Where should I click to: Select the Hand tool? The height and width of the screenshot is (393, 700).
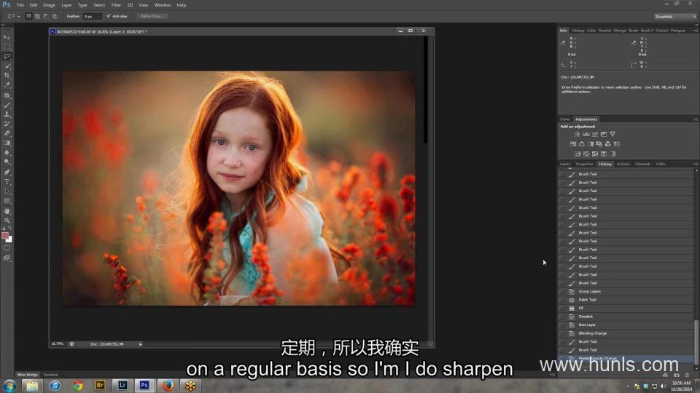pyautogui.click(x=7, y=211)
